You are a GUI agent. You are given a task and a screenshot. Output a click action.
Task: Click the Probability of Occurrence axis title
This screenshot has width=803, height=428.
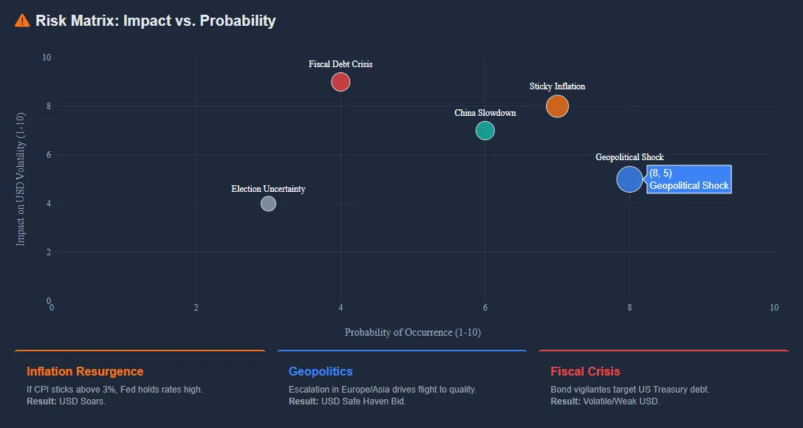pyautogui.click(x=412, y=332)
